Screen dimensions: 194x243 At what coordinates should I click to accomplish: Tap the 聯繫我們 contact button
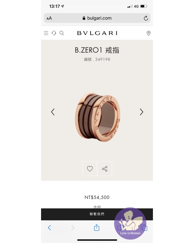coord(97,214)
